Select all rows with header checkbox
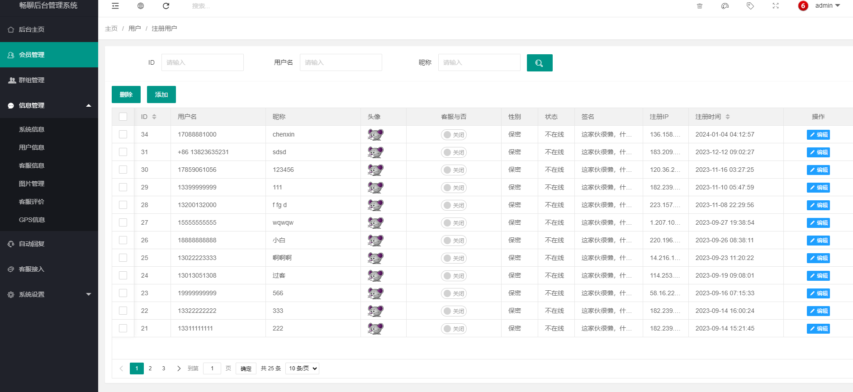 [123, 117]
